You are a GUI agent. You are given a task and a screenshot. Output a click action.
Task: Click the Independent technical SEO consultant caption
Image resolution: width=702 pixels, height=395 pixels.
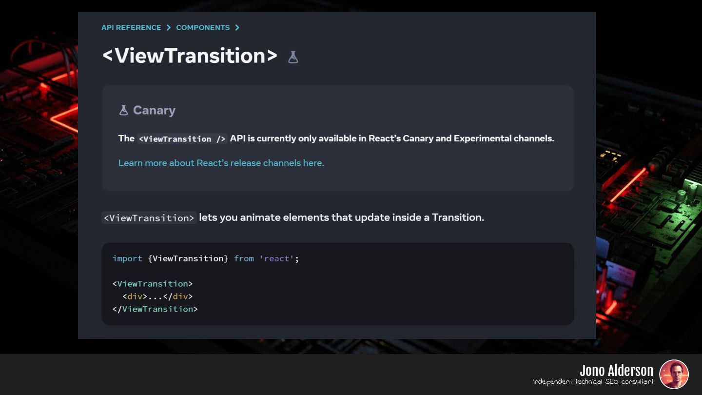(x=593, y=382)
